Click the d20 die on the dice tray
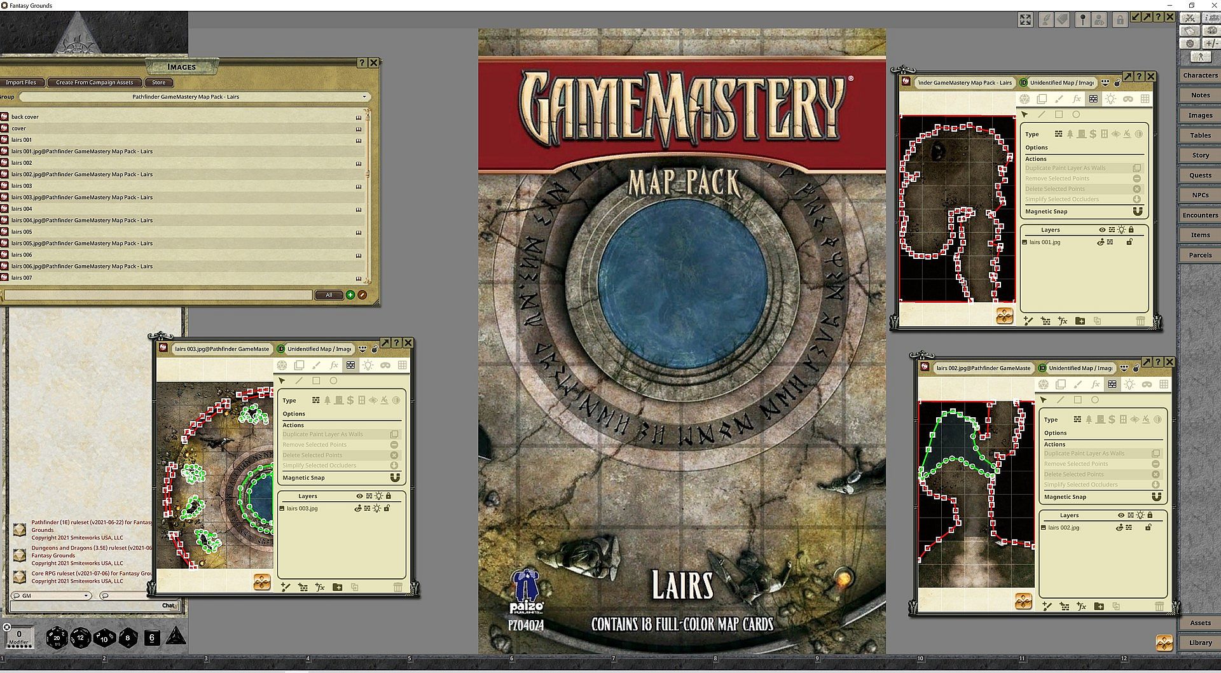 click(57, 637)
